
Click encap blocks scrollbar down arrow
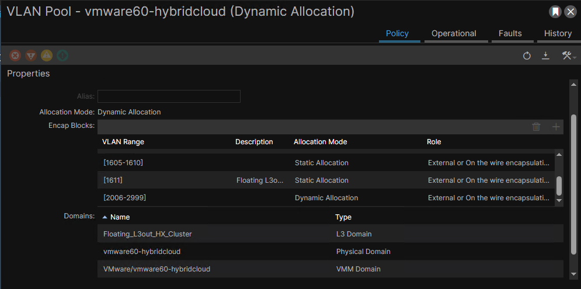tap(559, 200)
